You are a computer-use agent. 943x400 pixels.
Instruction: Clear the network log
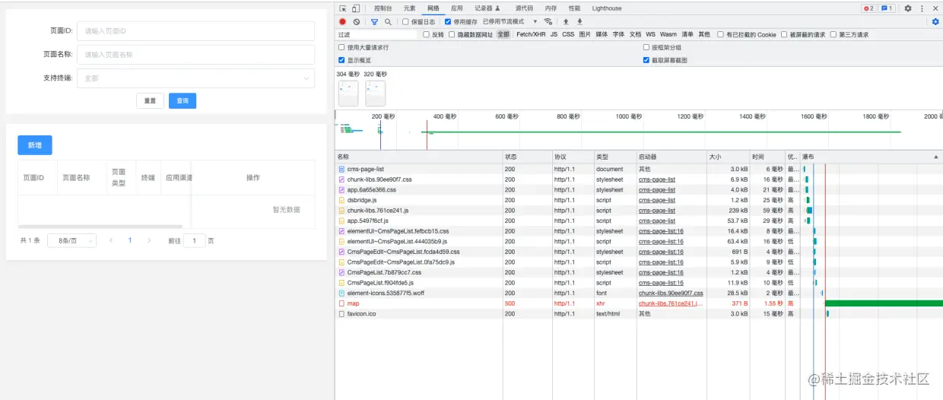[357, 22]
